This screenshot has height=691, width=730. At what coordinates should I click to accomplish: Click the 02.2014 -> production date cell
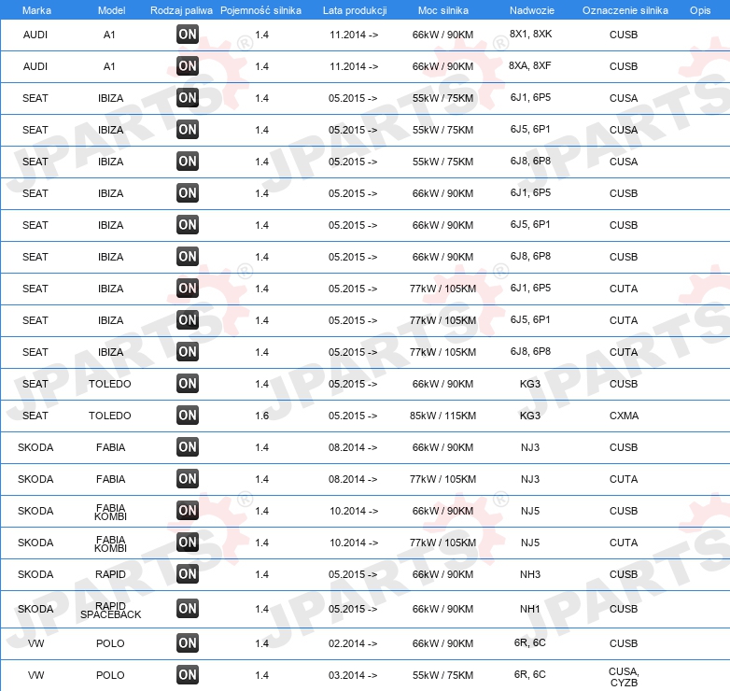(x=353, y=643)
